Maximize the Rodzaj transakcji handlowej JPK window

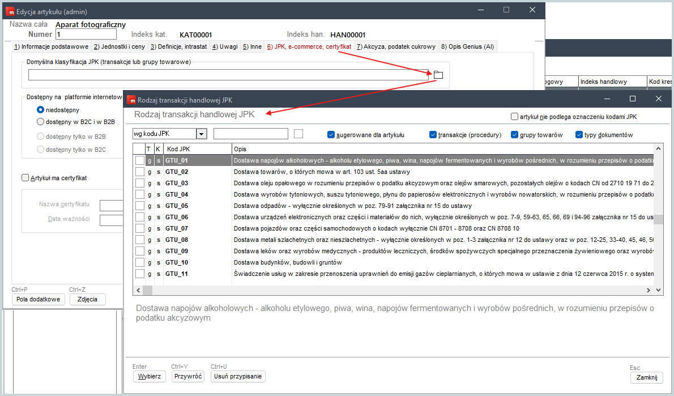pyautogui.click(x=633, y=99)
